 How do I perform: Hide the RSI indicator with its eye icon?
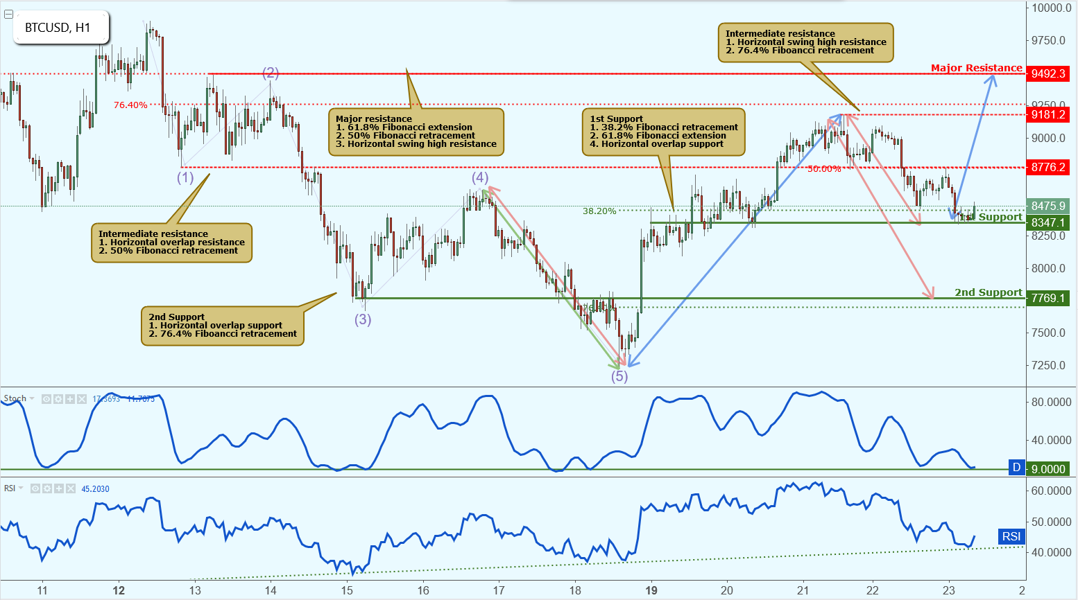coord(35,488)
